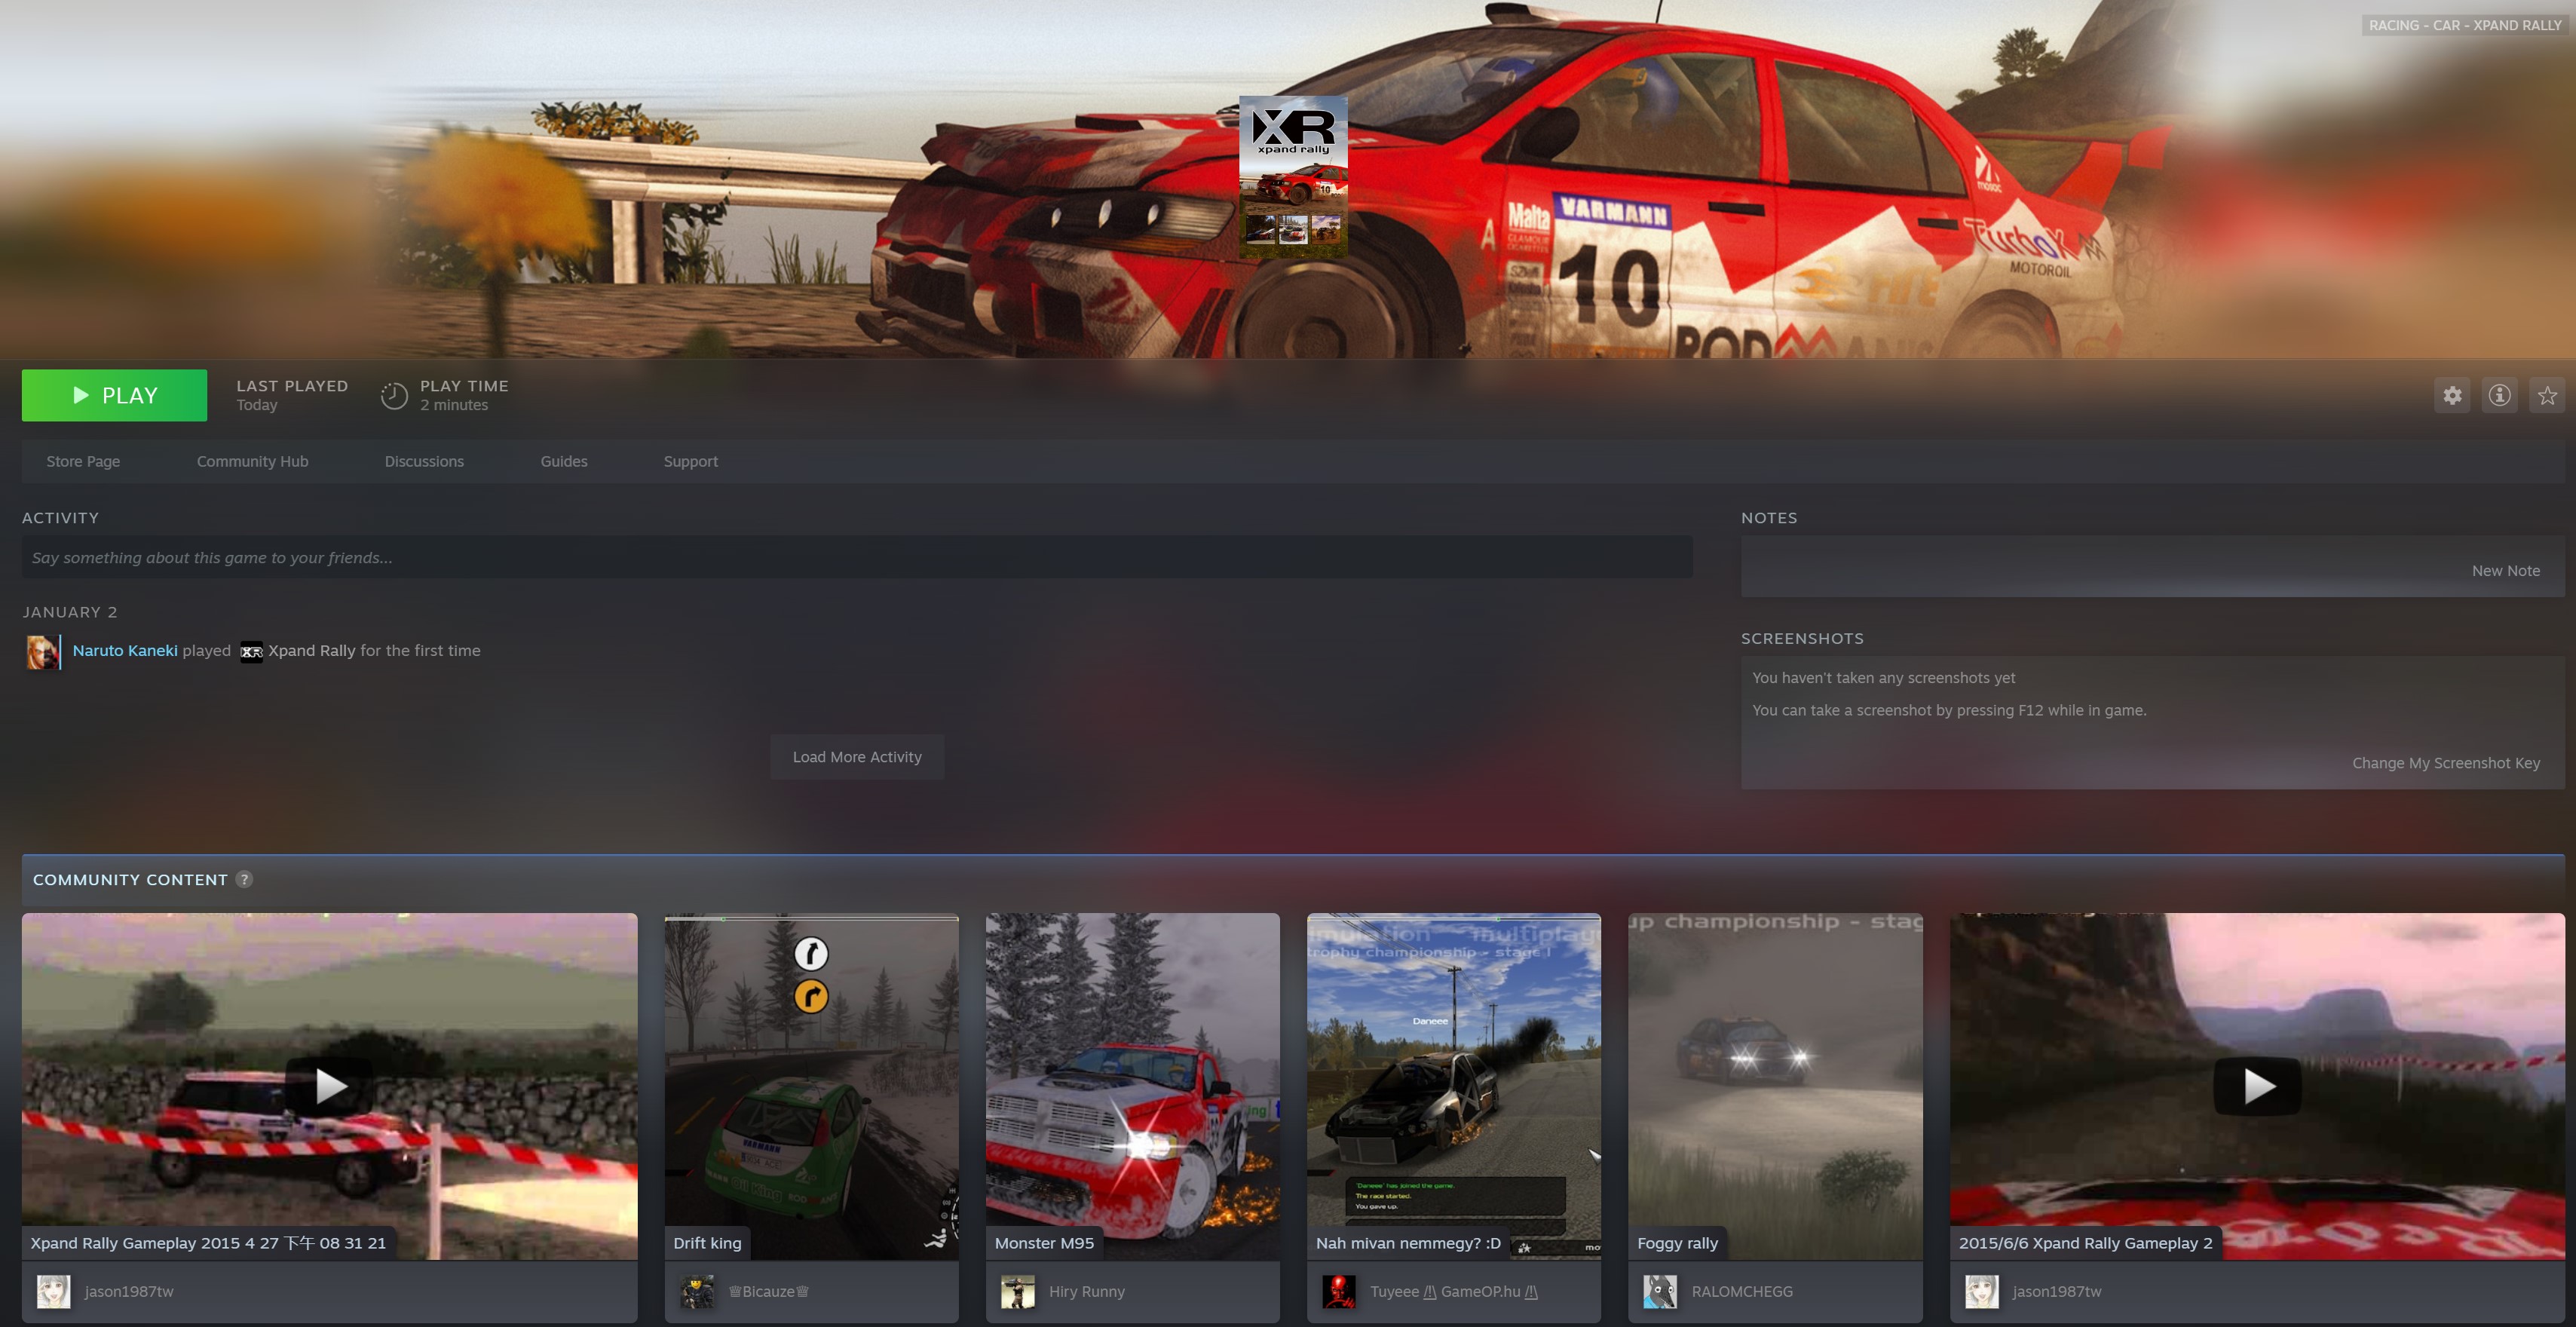Click the game info icon
This screenshot has width=2576, height=1327.
pyautogui.click(x=2499, y=396)
